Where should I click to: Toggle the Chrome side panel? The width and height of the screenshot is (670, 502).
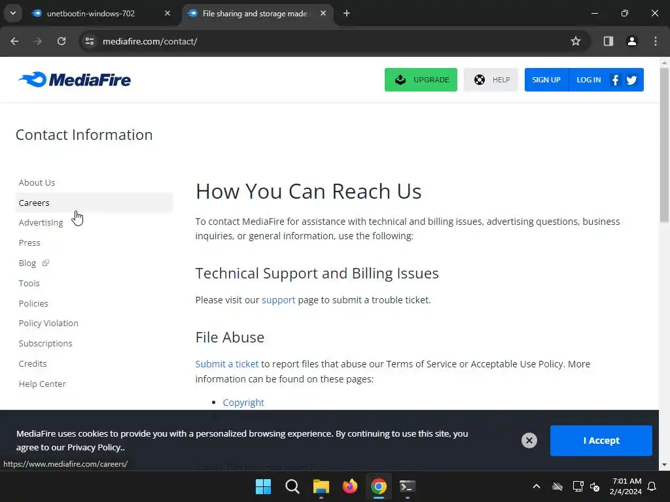point(608,41)
